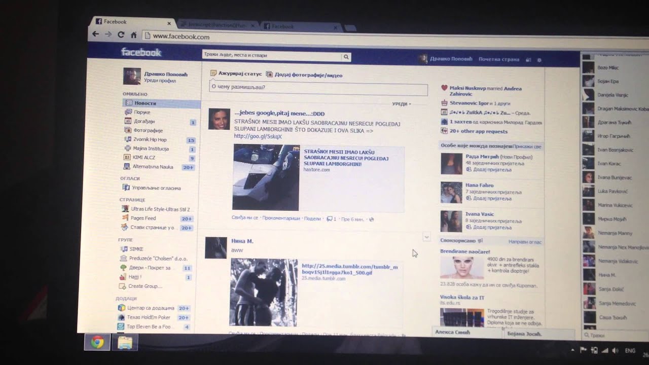Click the browser back arrow
The width and height of the screenshot is (649, 365).
(x=95, y=34)
